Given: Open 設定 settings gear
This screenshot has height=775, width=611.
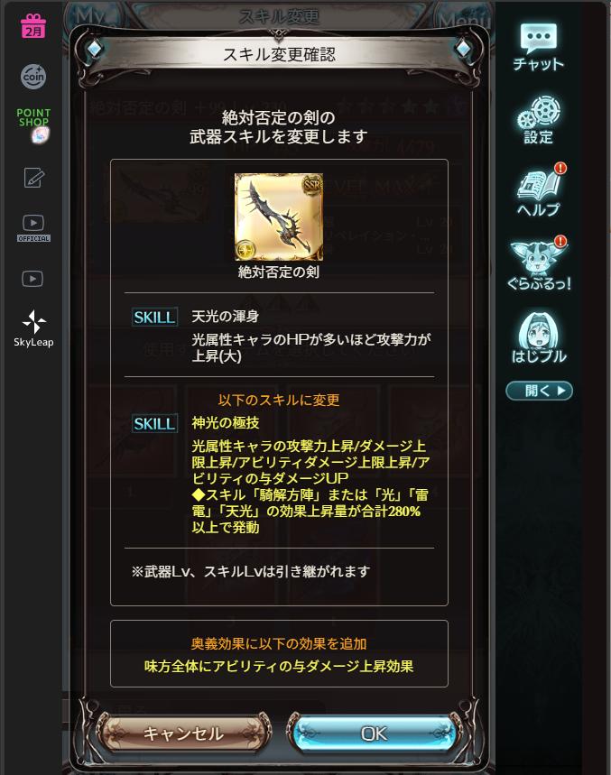Looking at the screenshot, I should click(x=538, y=120).
